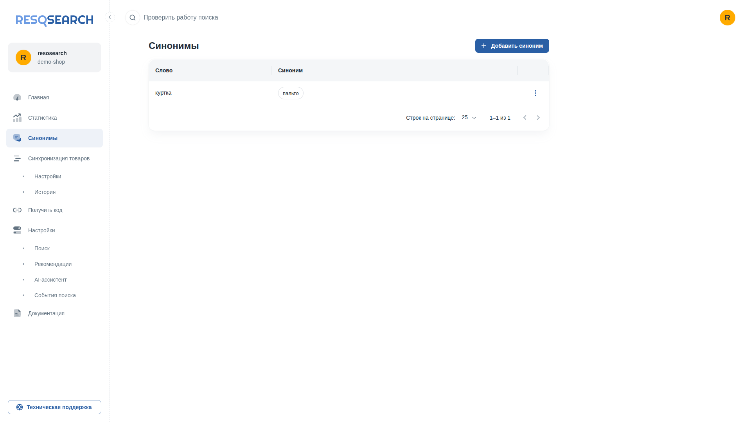This screenshot has width=751, height=422.
Task: Click the Техническая поддержка button
Action: click(x=54, y=407)
